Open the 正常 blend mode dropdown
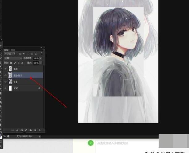The height and width of the screenshot is (153, 189). (13, 58)
